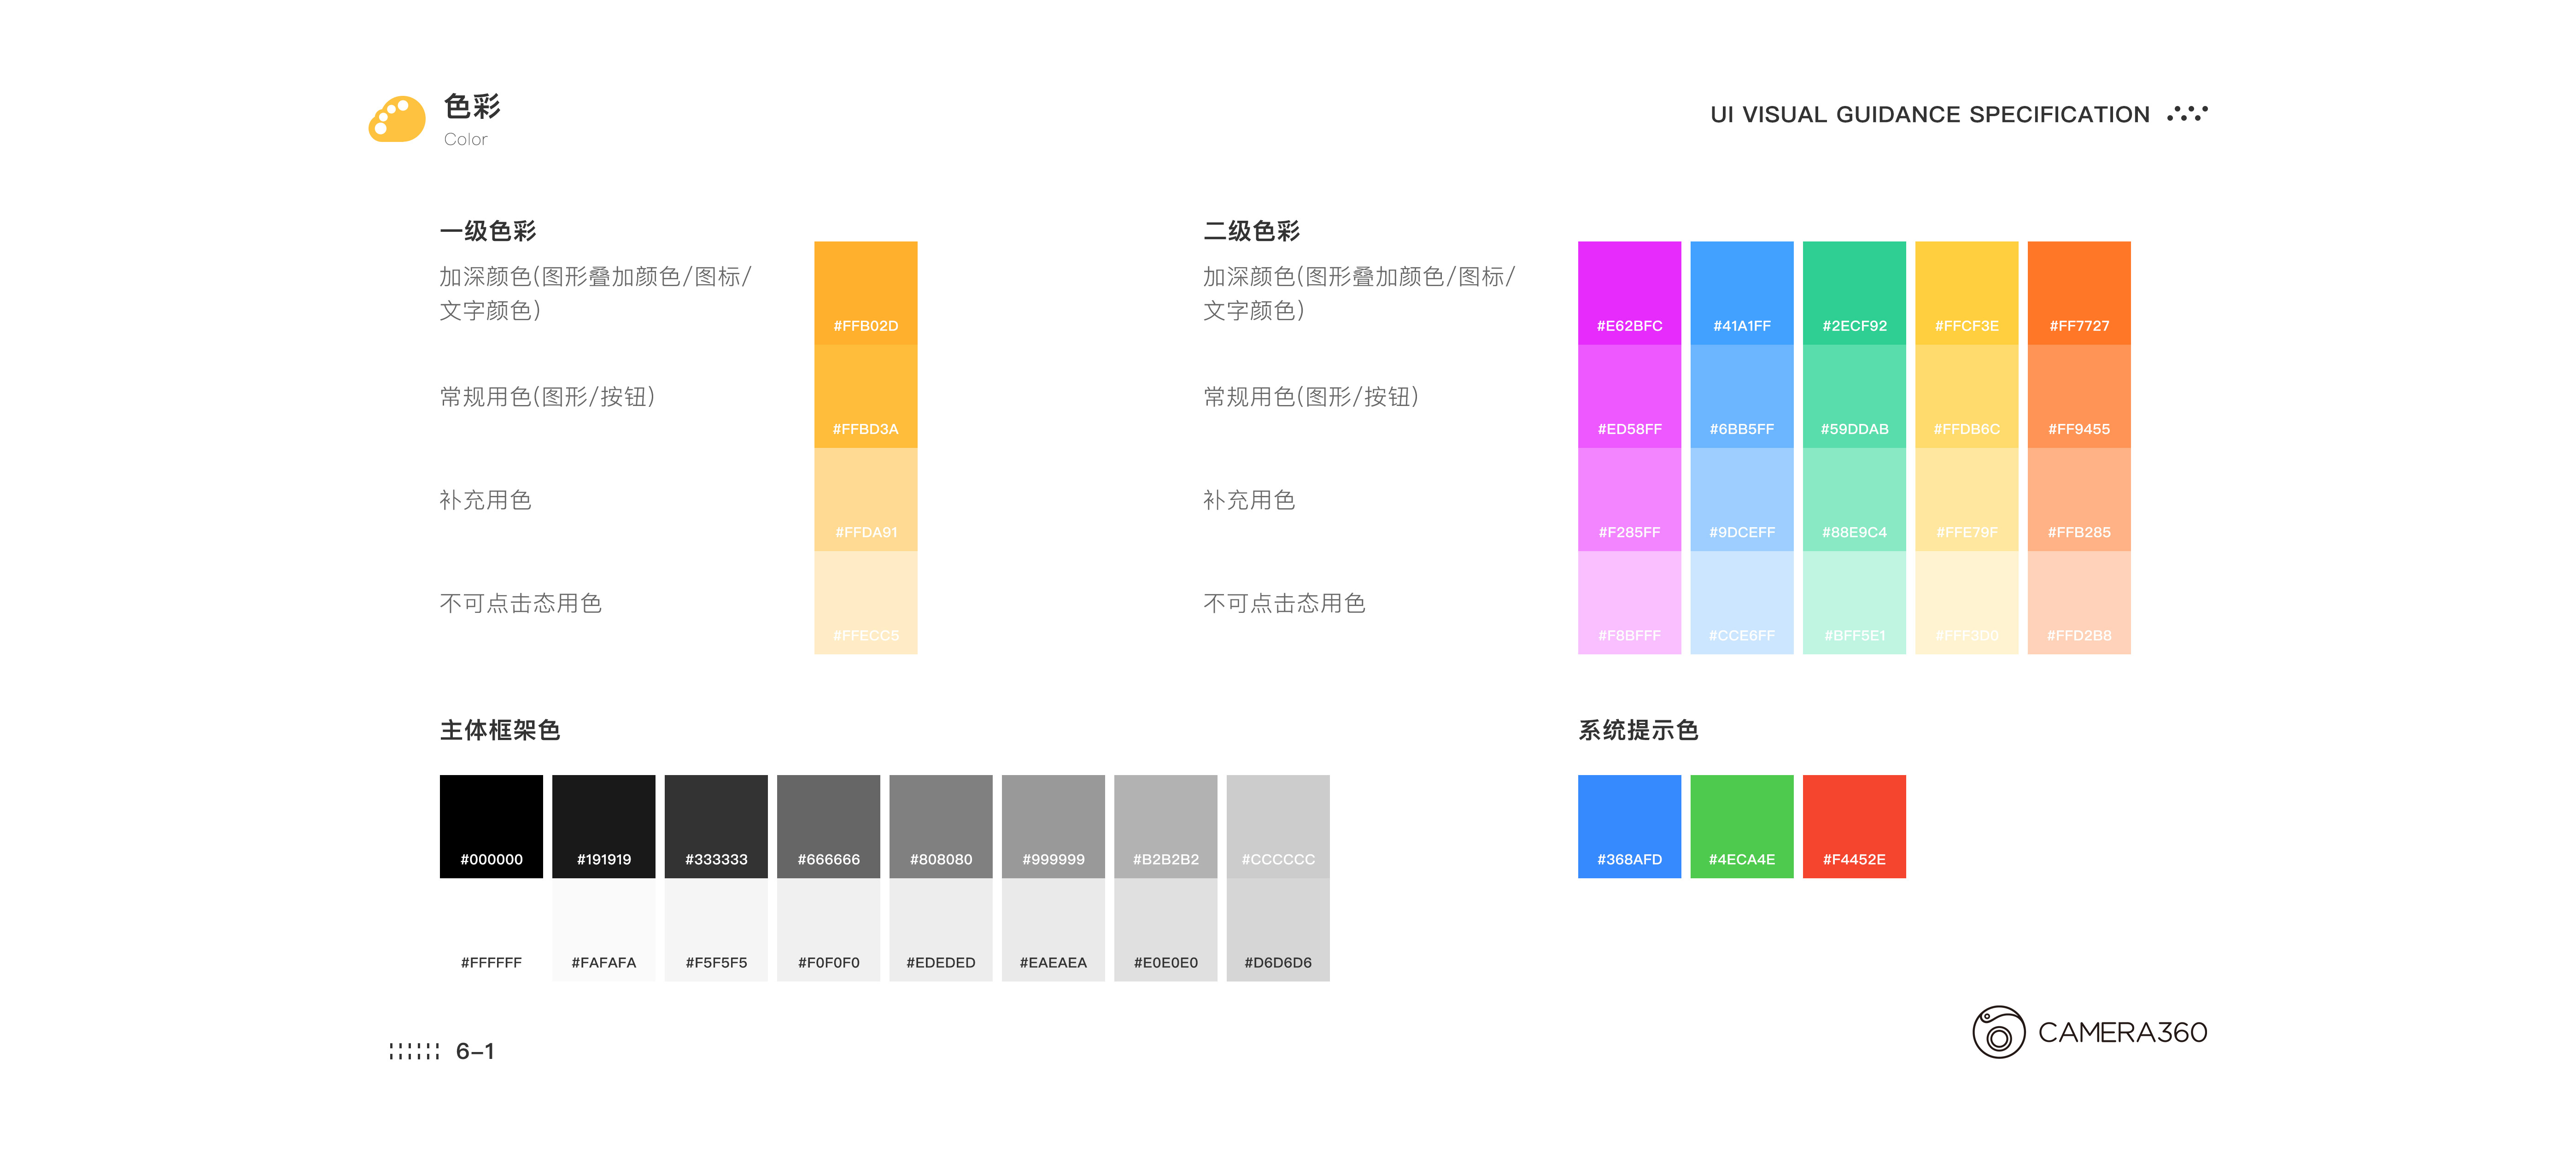2576x1152 pixels.
Task: Select the #666666 gray swatch
Action: [829, 826]
